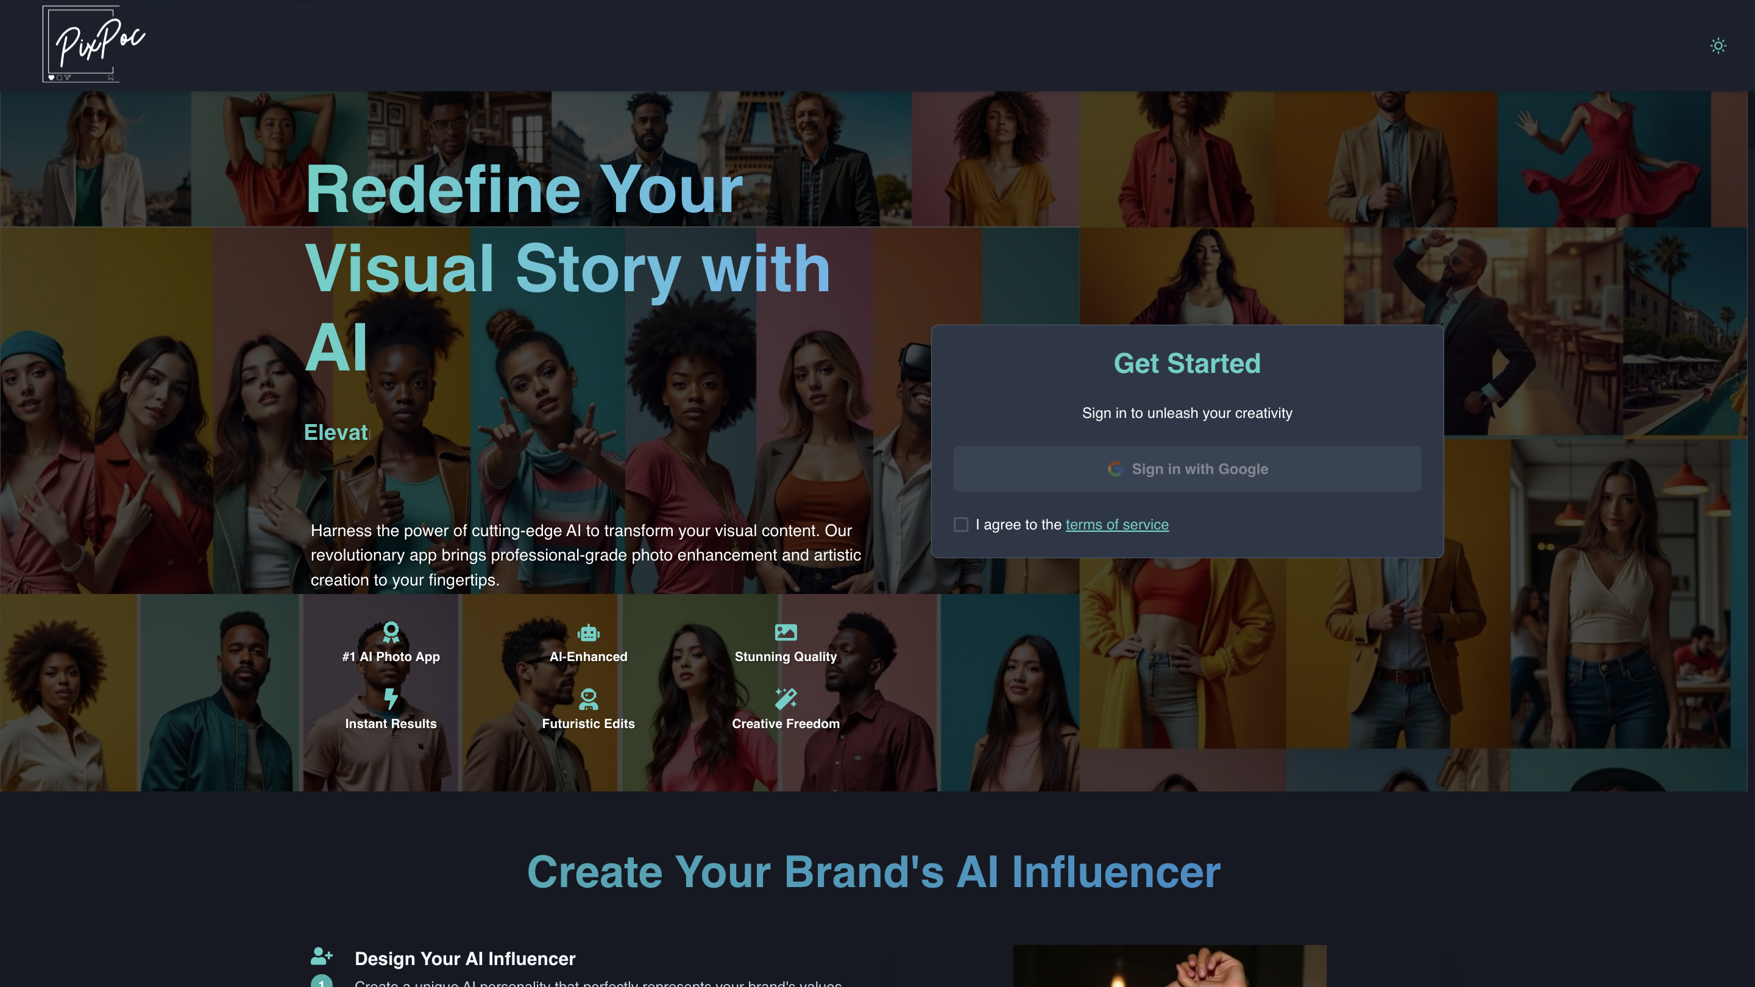1755x987 pixels.
Task: Click the Creative Freedom label
Action: (x=785, y=723)
